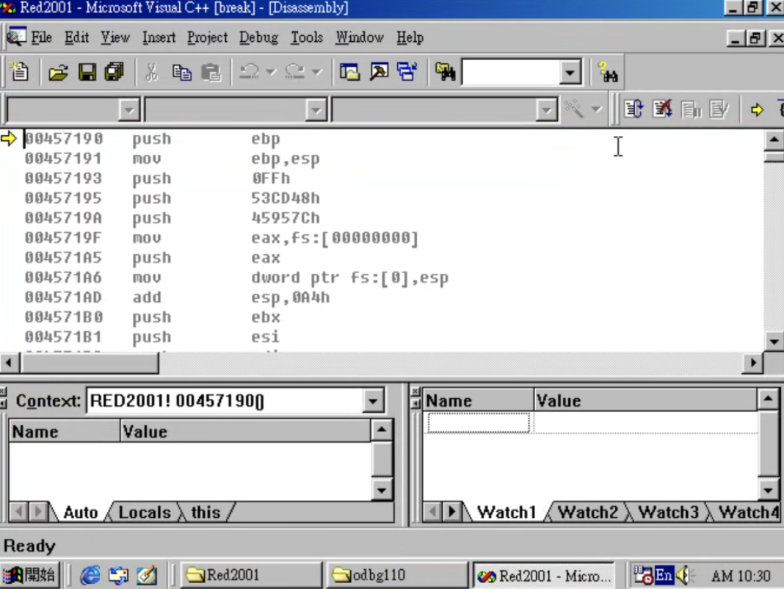Open the wizard actions dropdown arrow

[597, 109]
